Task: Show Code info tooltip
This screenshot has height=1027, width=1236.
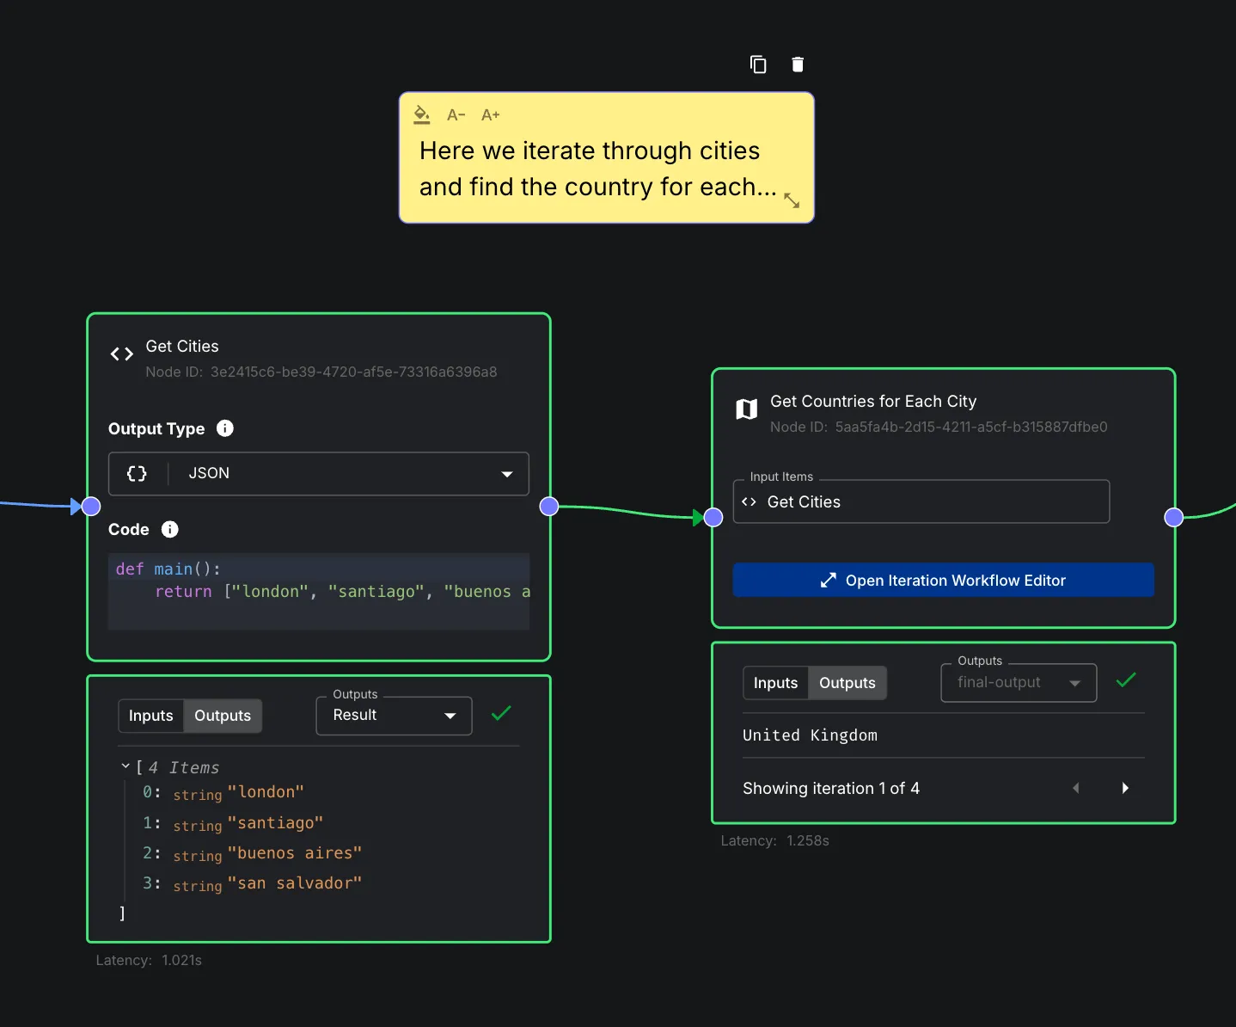Action: pos(170,529)
